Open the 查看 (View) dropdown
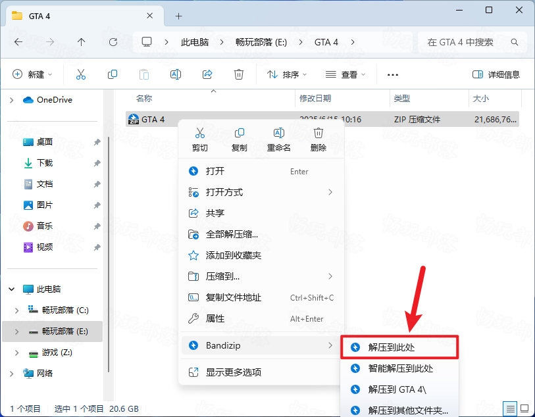 345,74
